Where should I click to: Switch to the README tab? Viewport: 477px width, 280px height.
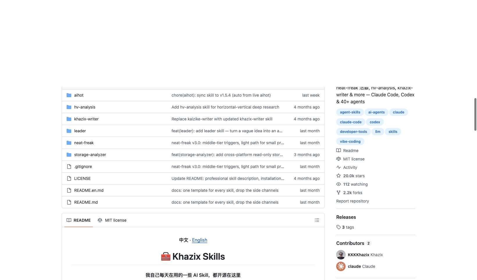click(x=79, y=220)
